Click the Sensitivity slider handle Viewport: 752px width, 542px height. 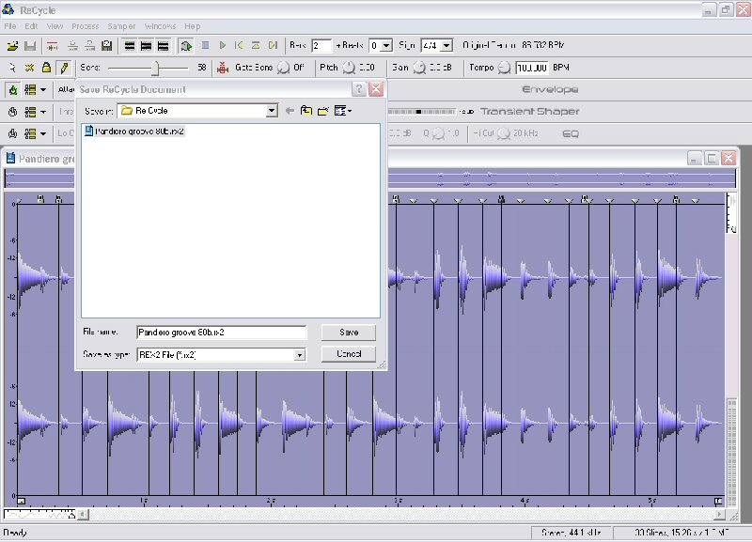(156, 68)
